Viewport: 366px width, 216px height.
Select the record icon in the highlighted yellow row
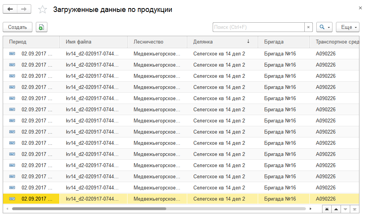[x=12, y=199]
